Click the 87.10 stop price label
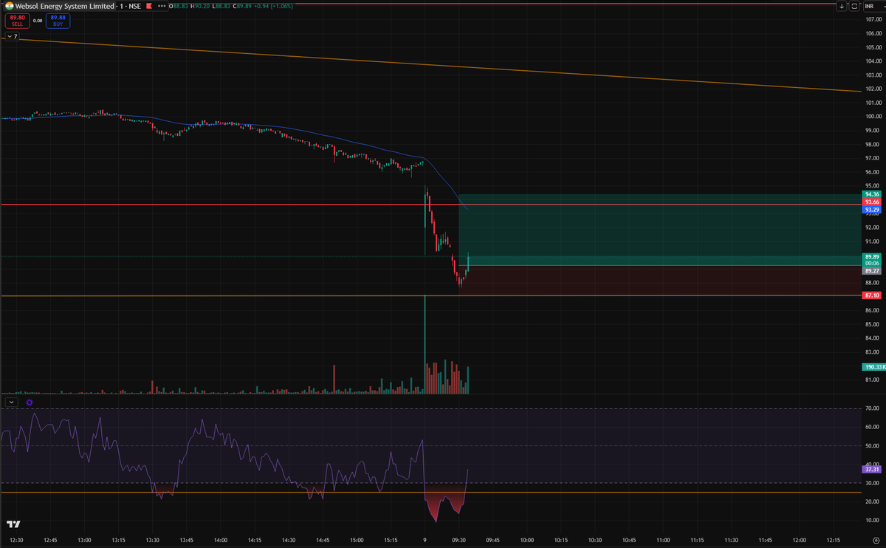 coord(872,295)
